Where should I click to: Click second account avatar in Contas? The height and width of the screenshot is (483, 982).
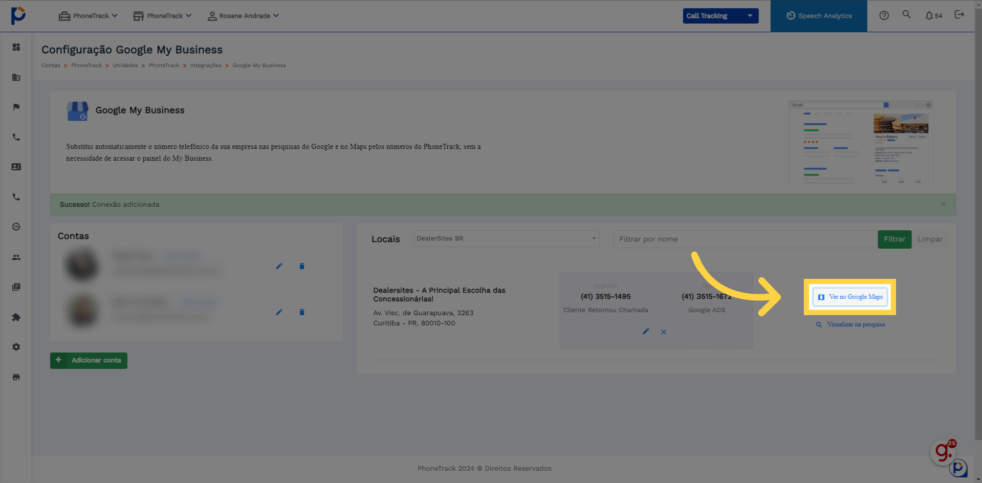(82, 310)
